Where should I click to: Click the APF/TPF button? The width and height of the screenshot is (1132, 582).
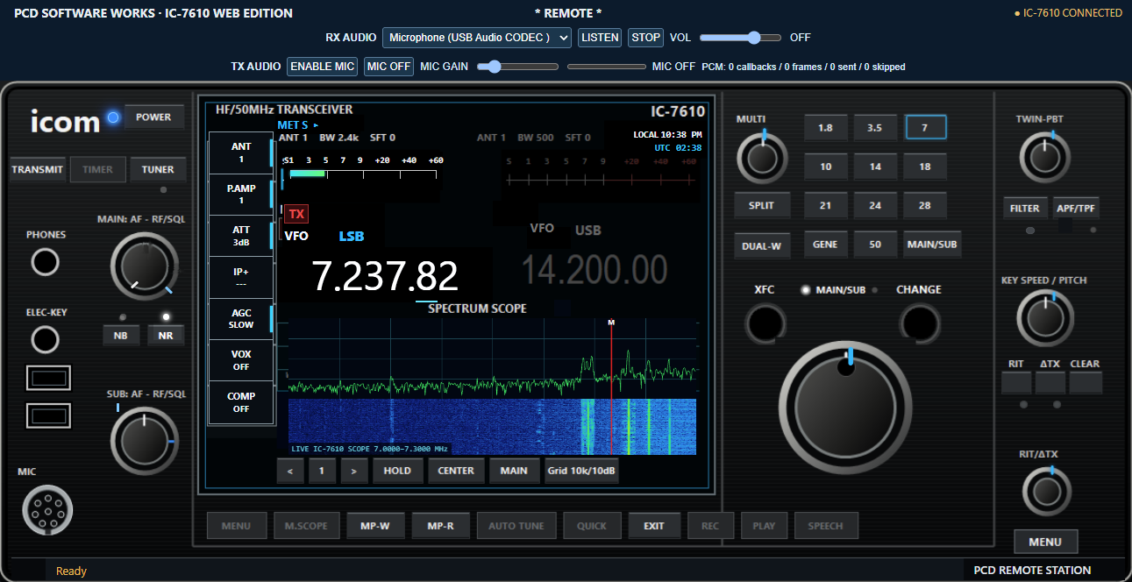point(1076,209)
